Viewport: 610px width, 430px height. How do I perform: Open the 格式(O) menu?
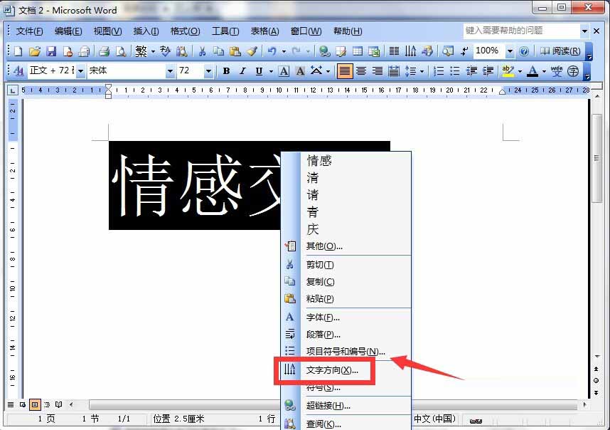pyautogui.click(x=185, y=31)
